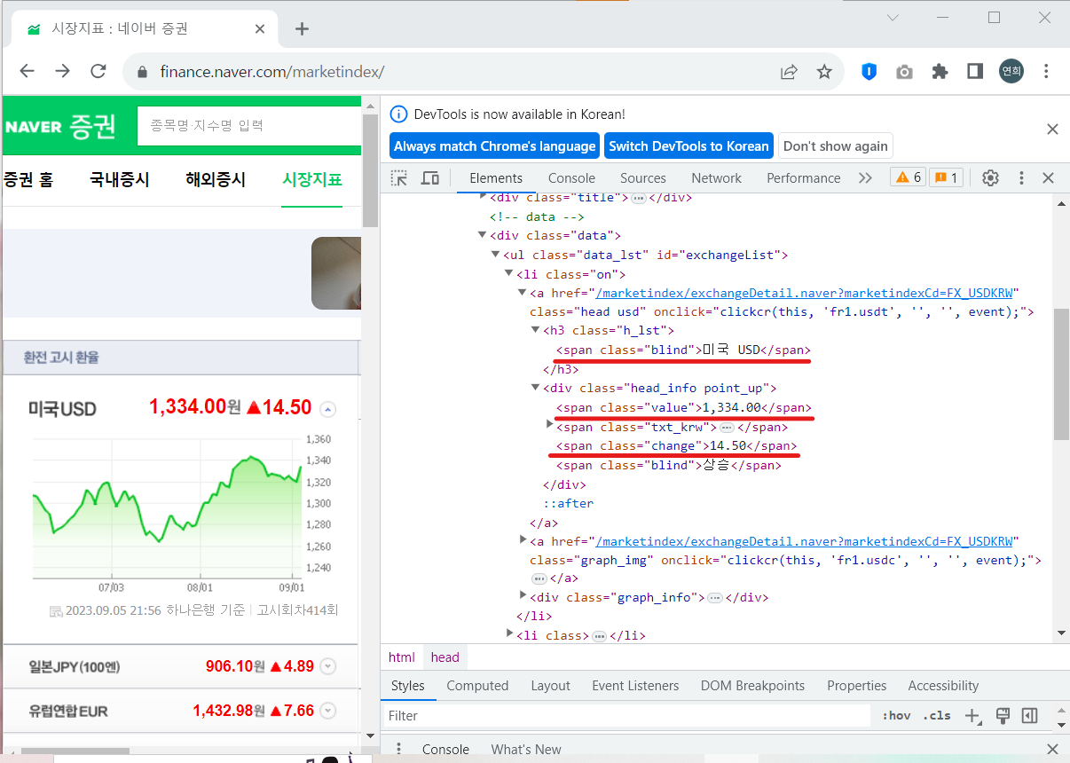
Task: Open the Bitwarden shield extension icon
Action: click(x=869, y=72)
